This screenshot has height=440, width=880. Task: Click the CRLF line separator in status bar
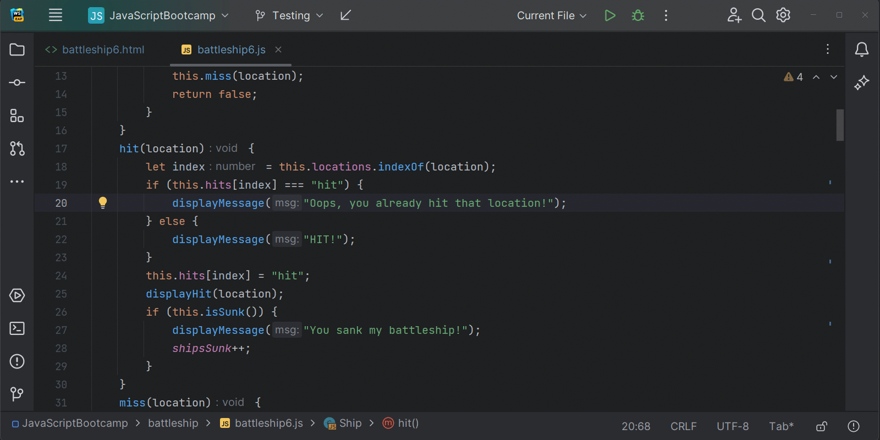(683, 426)
